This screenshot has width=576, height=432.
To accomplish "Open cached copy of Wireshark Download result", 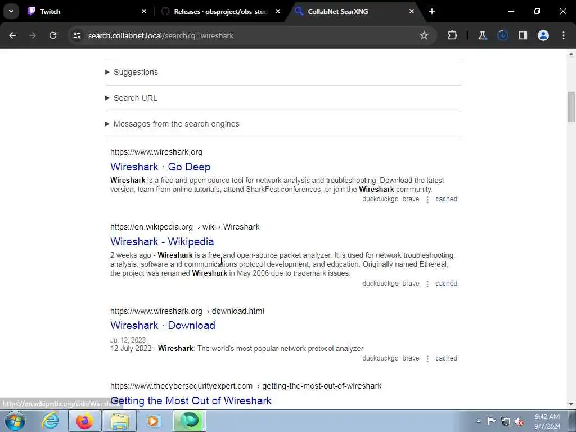I will coord(446,358).
